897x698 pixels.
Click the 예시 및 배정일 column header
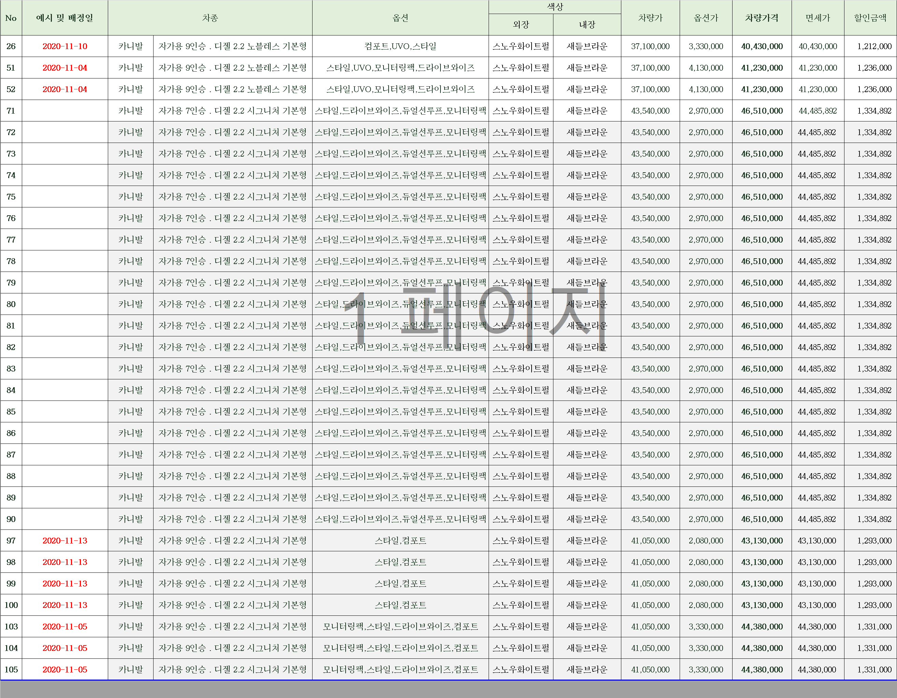[64, 18]
